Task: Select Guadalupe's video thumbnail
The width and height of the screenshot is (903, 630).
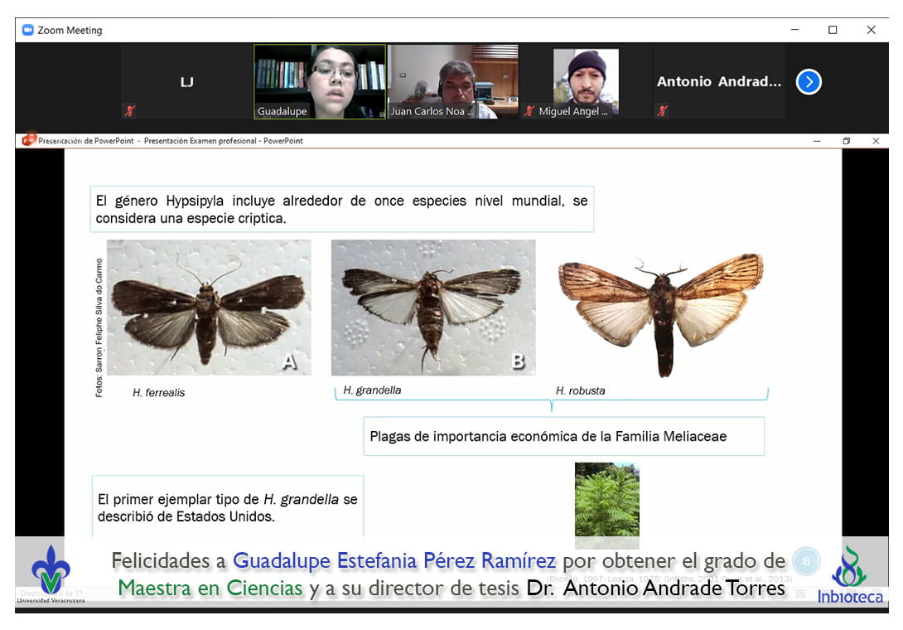Action: 320,81
